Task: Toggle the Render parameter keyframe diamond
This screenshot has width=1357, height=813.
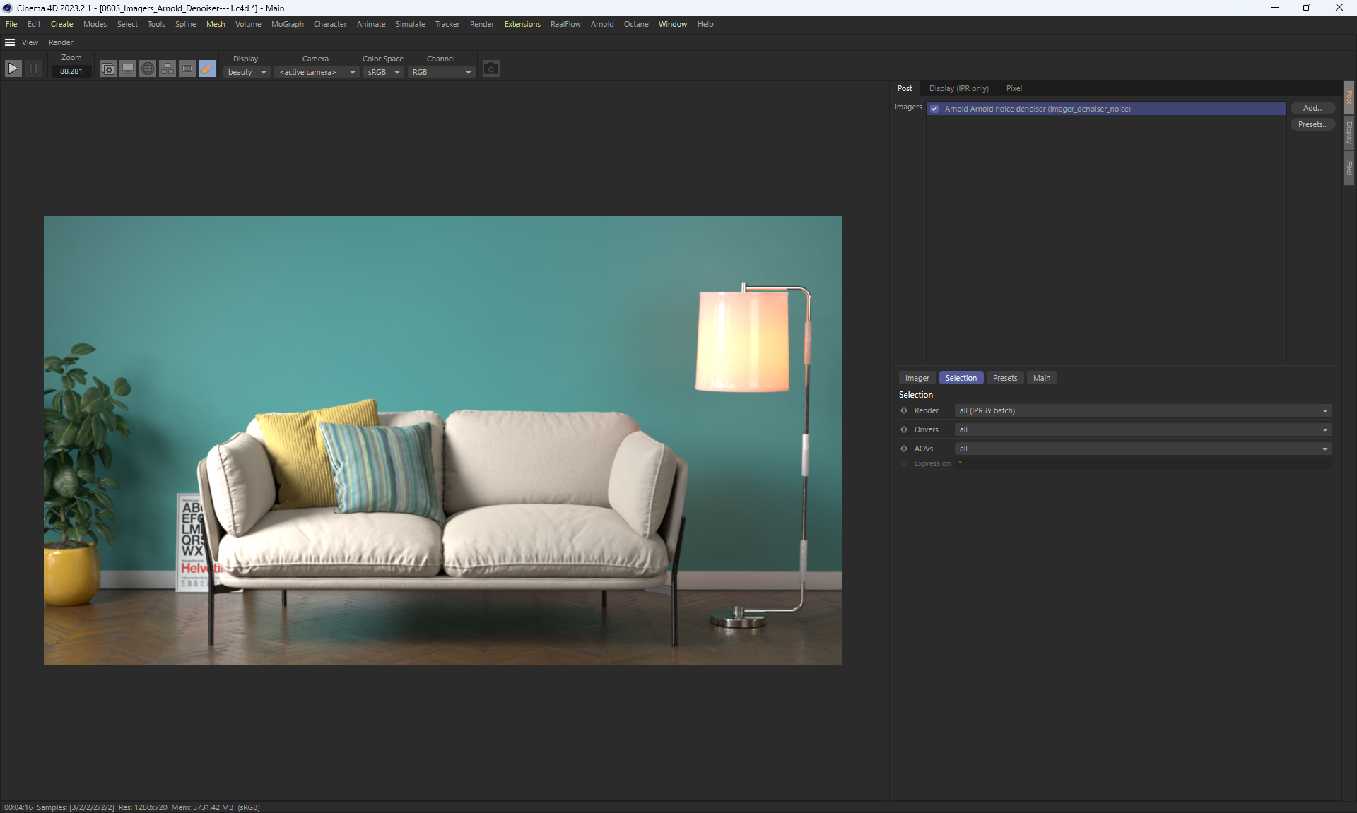Action: pyautogui.click(x=904, y=410)
